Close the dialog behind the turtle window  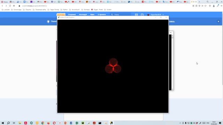171,33
